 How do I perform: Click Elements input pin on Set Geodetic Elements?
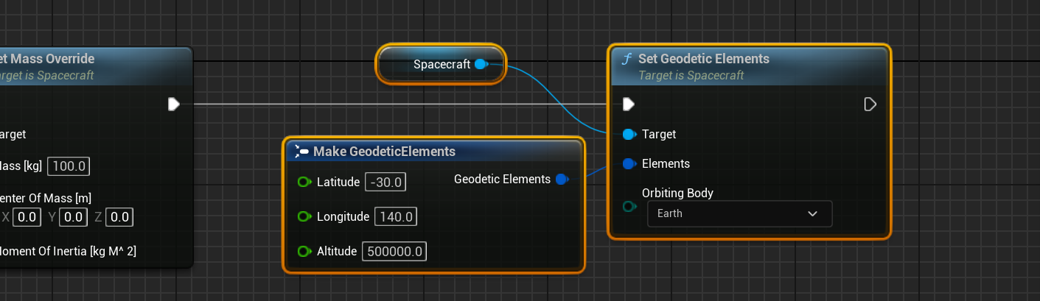point(628,164)
